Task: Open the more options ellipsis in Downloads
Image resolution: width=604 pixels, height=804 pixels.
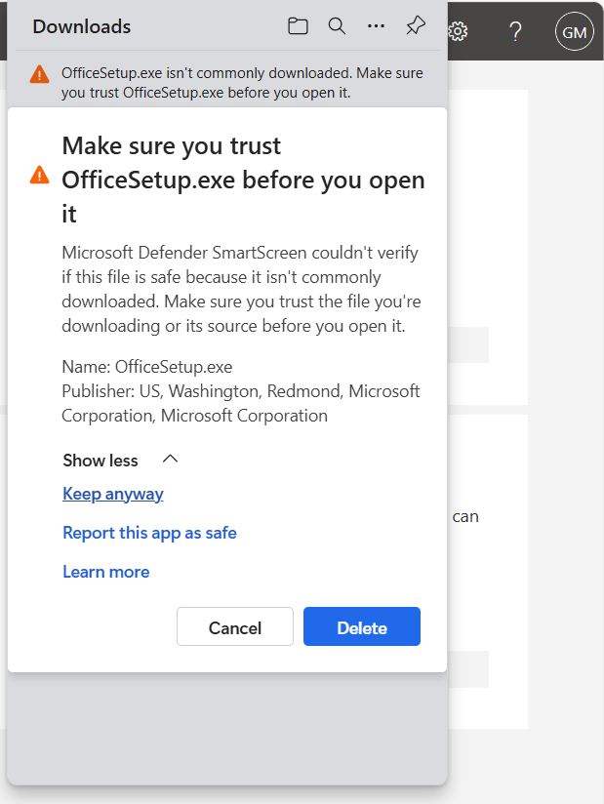Action: pyautogui.click(x=376, y=25)
